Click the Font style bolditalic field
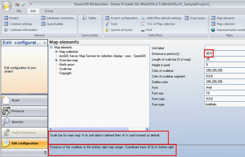This screenshot has width=245, height=157. tap(225, 104)
